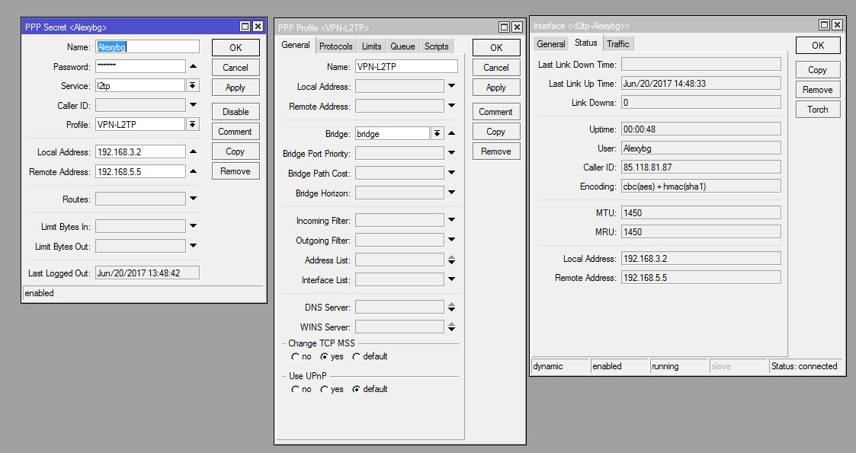
Task: Click the WINS Server up-down arrows
Action: (x=451, y=327)
